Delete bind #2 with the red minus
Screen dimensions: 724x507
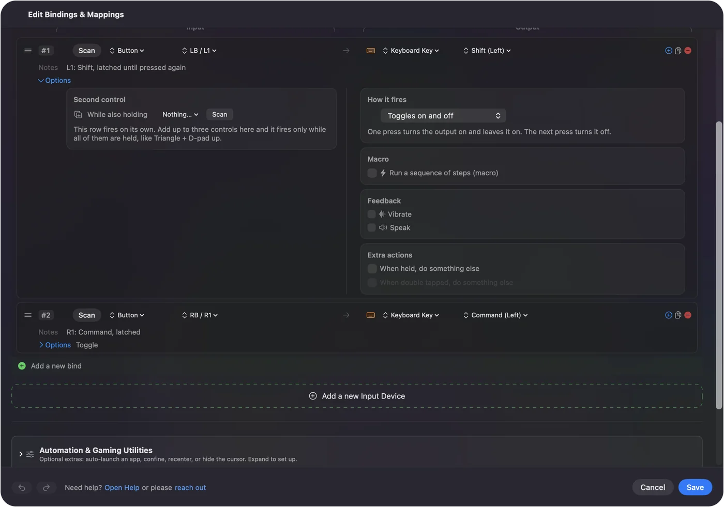pos(688,315)
